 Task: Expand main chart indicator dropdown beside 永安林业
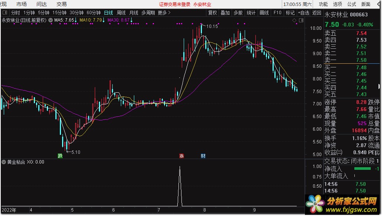pyautogui.click(x=51, y=20)
